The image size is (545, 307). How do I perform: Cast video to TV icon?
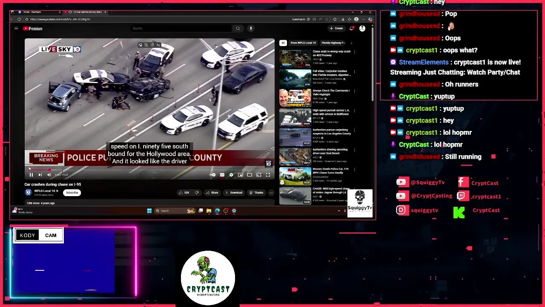coord(258,175)
